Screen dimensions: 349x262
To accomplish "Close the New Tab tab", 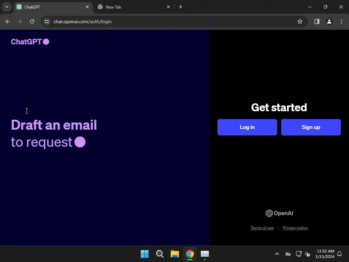I will [168, 7].
